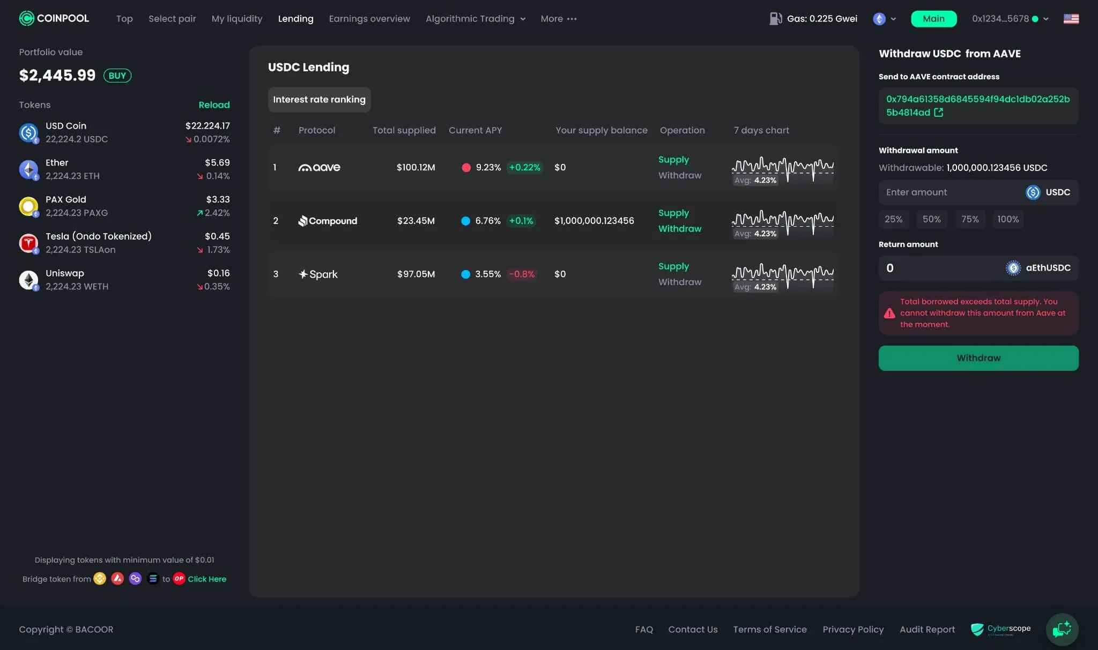Click the Ether token icon
Image resolution: width=1098 pixels, height=650 pixels.
[28, 169]
